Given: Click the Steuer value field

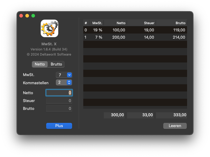Looking at the screenshot, I should click(x=59, y=101).
